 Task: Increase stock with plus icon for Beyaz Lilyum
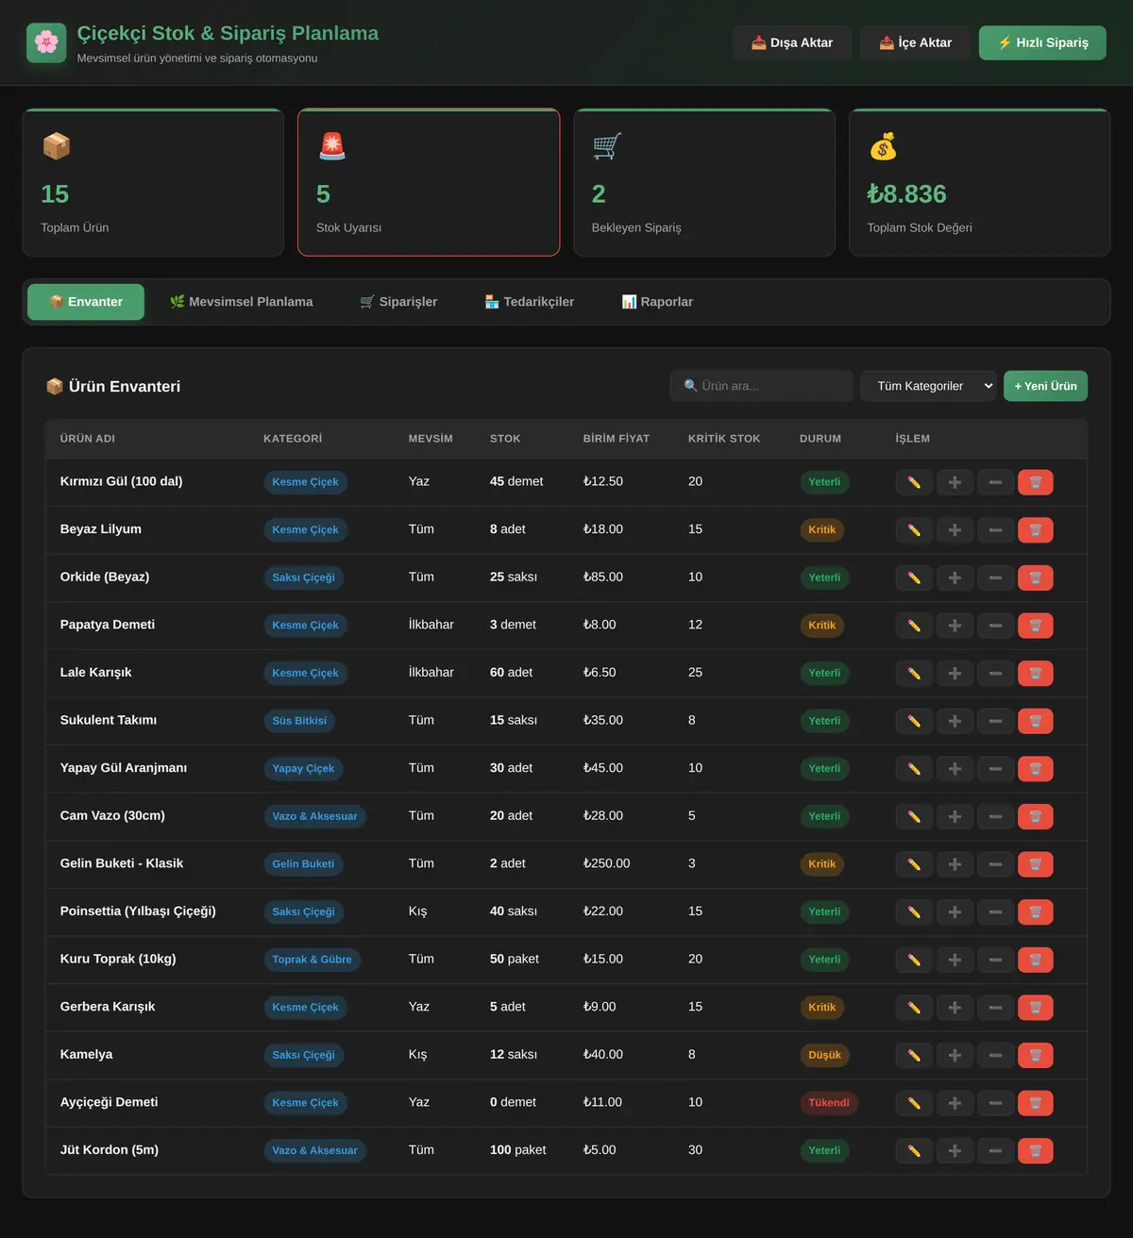tap(955, 530)
